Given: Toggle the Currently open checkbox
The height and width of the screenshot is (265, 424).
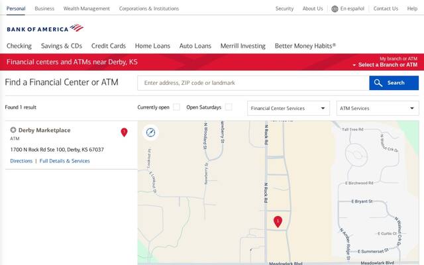Looking at the screenshot, I should click(177, 107).
